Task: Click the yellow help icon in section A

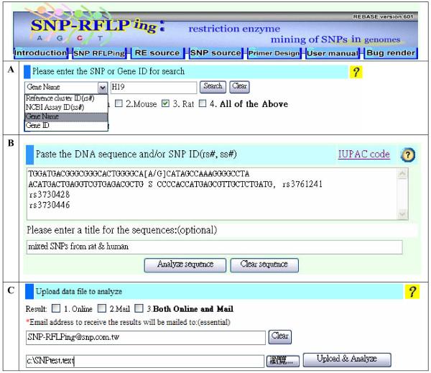Action: (355, 71)
